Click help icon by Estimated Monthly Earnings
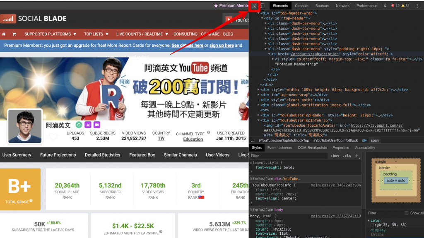424x238 pixels. 161,231
